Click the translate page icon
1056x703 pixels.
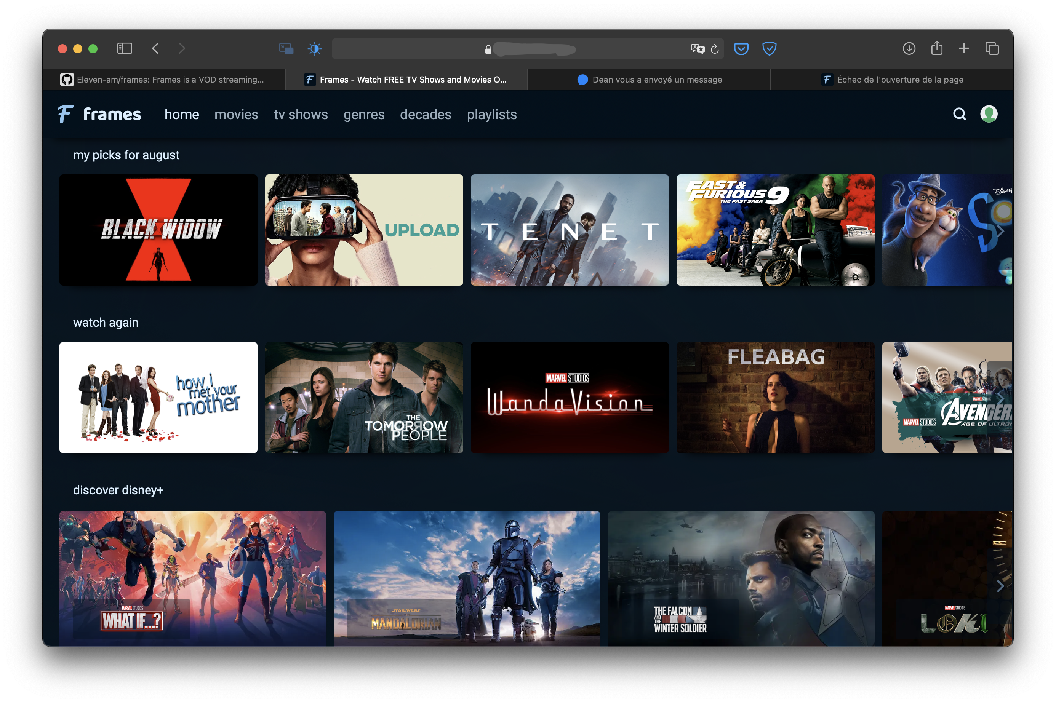(697, 49)
